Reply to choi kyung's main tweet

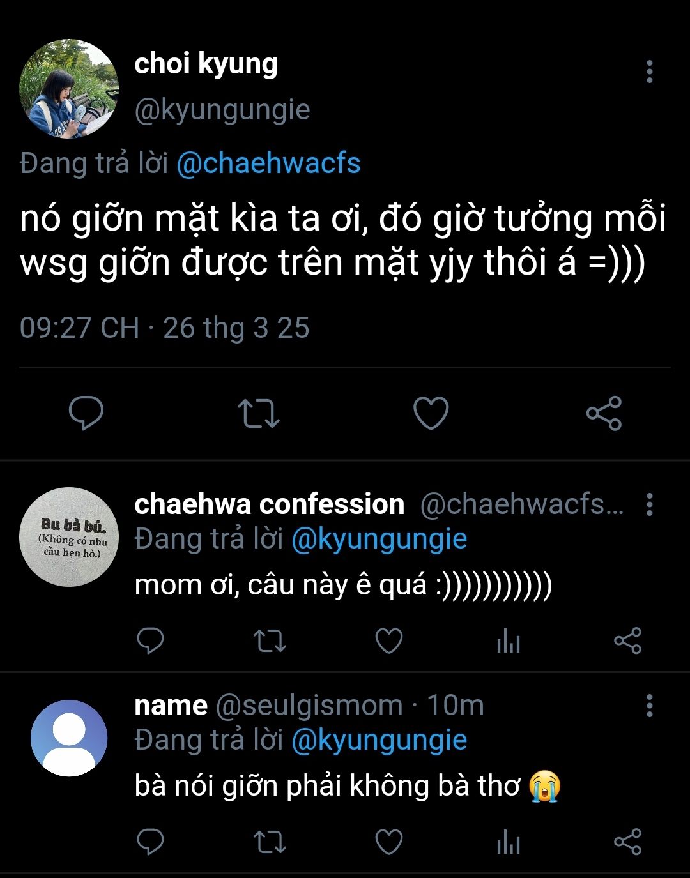click(86, 413)
